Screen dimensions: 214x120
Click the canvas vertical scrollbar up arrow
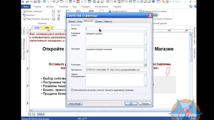point(191,34)
